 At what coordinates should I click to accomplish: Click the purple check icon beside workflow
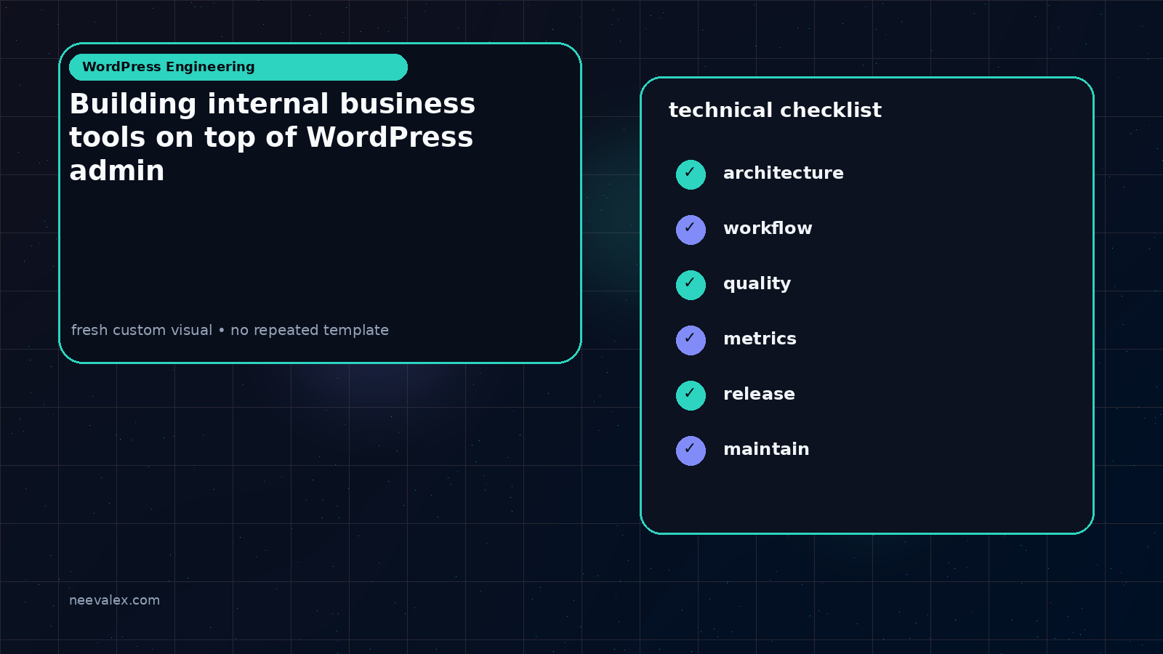[x=691, y=230]
